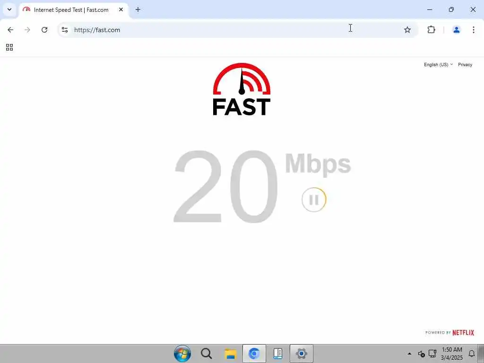Click the Powered by Netflix link
The height and width of the screenshot is (363, 484).
450,332
